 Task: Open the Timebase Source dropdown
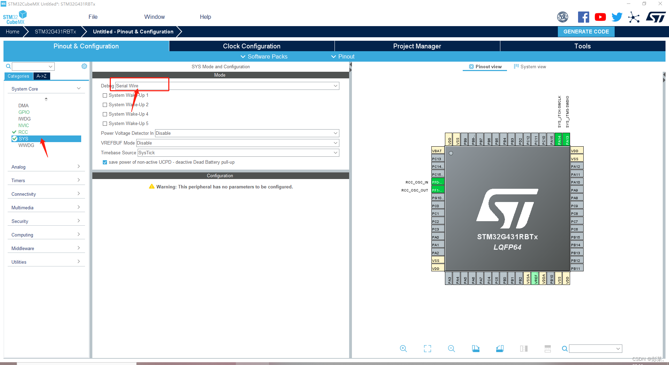tap(238, 153)
